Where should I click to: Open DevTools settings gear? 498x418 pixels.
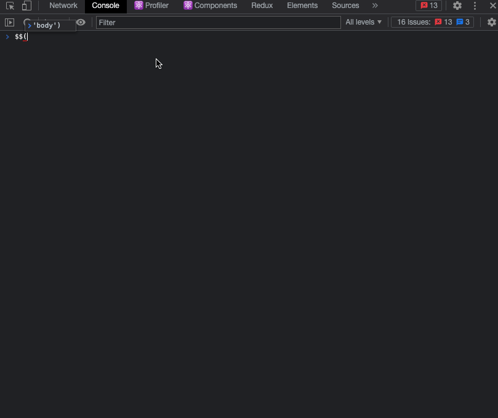click(457, 6)
